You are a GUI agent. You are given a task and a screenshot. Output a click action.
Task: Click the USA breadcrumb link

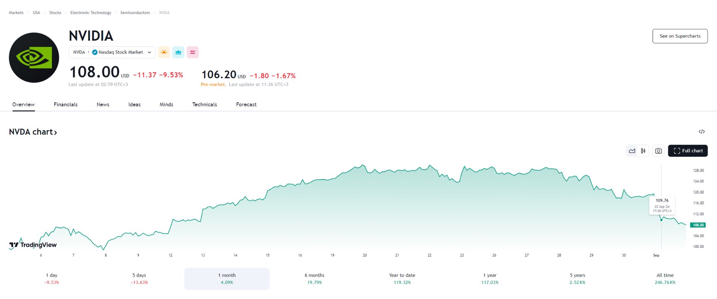coord(36,13)
